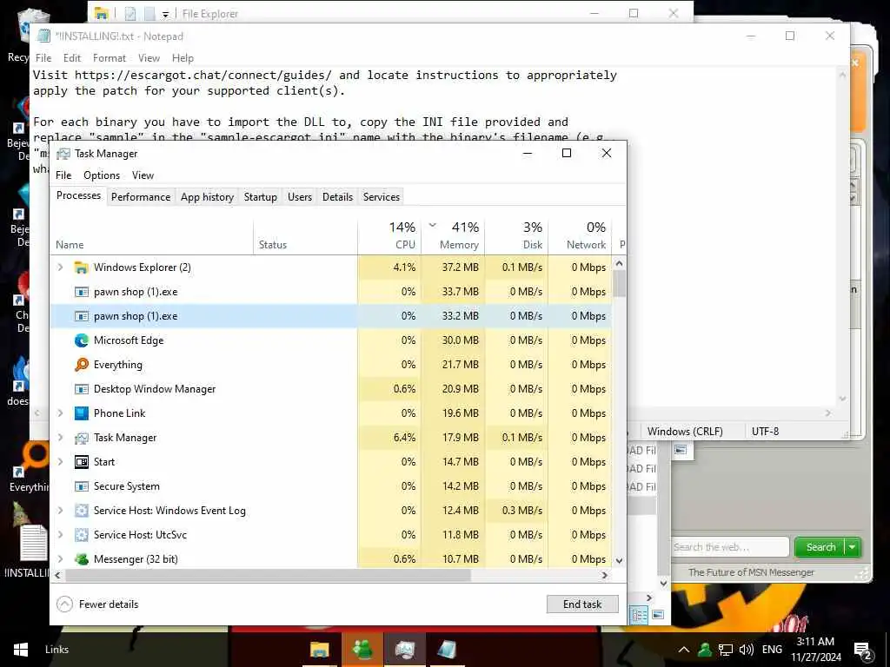Open the Details tab
The width and height of the screenshot is (890, 667).
(338, 197)
